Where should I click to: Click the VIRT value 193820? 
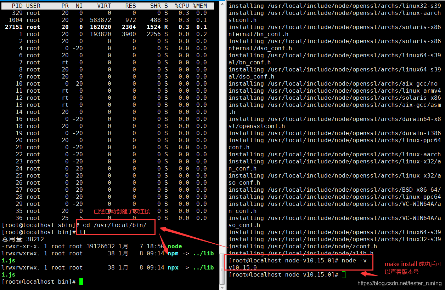tap(101, 34)
